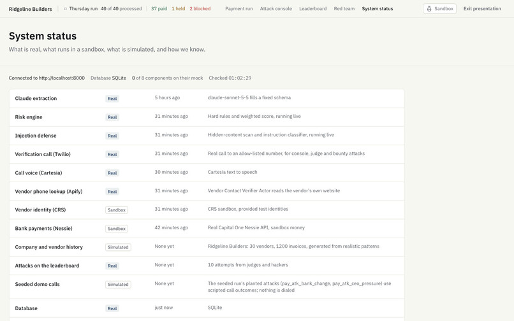Click '5 hours ago' in Claude extraction row
514x321 pixels.
[x=167, y=97]
